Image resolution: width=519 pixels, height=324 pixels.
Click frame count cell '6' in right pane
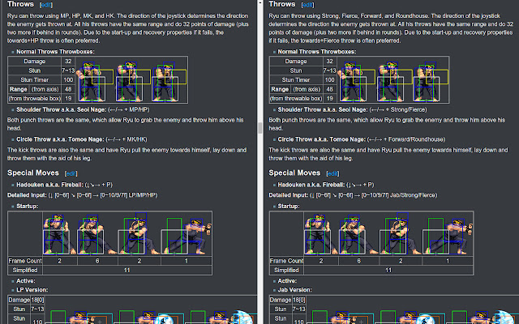point(358,261)
